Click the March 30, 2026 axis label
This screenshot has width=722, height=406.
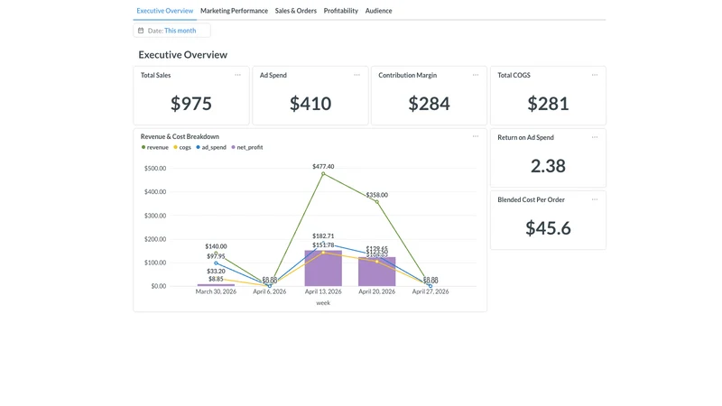click(x=216, y=291)
